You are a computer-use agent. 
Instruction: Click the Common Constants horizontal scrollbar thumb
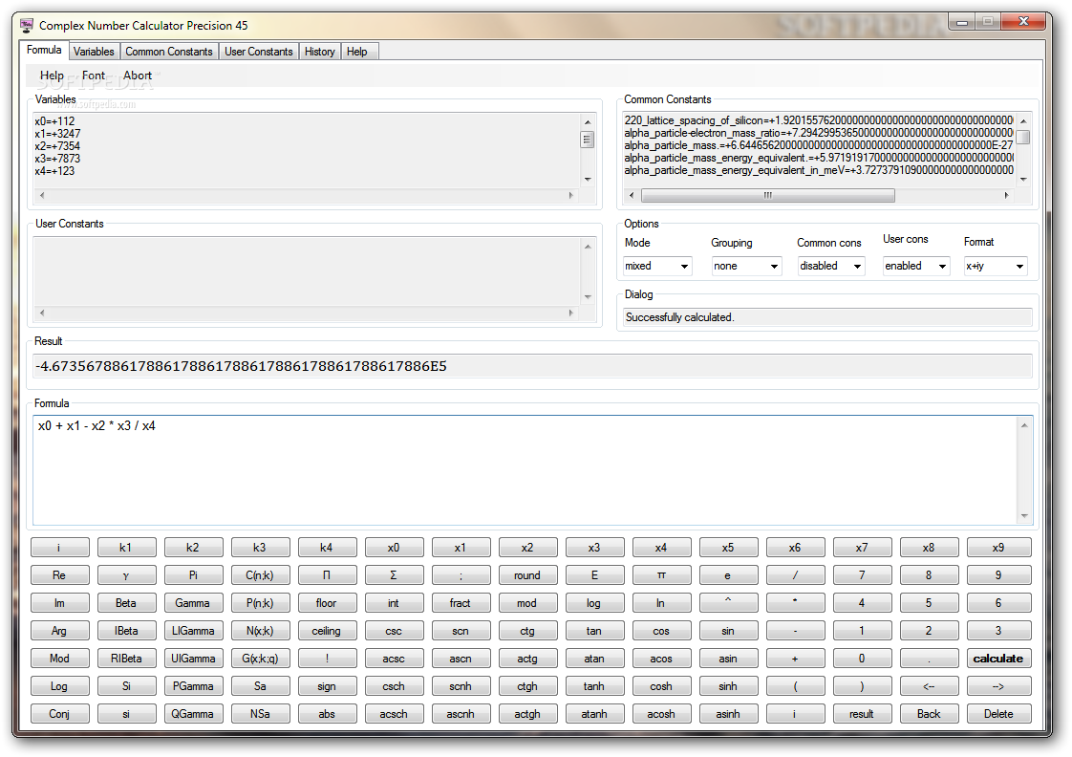(768, 196)
